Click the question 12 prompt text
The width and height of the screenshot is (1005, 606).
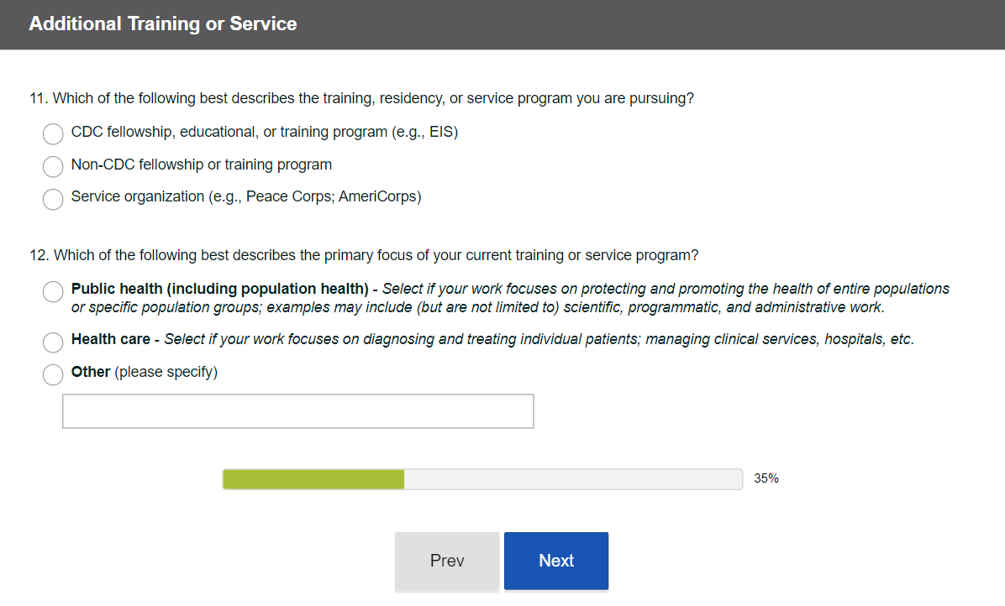tap(364, 255)
